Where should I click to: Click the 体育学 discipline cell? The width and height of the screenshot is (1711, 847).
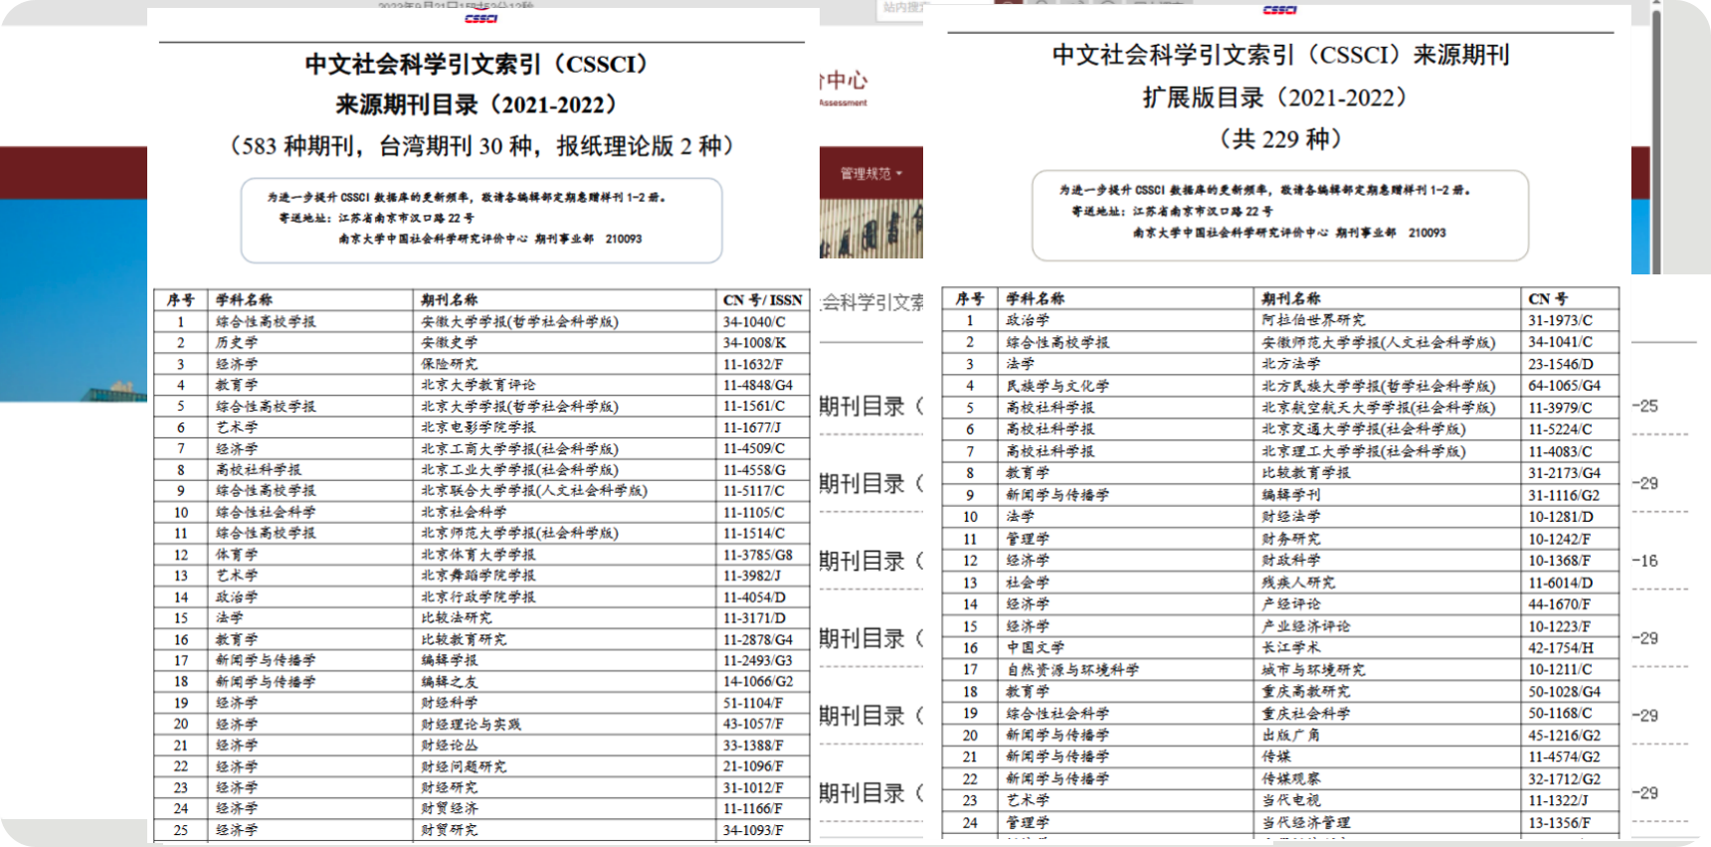pyautogui.click(x=237, y=555)
